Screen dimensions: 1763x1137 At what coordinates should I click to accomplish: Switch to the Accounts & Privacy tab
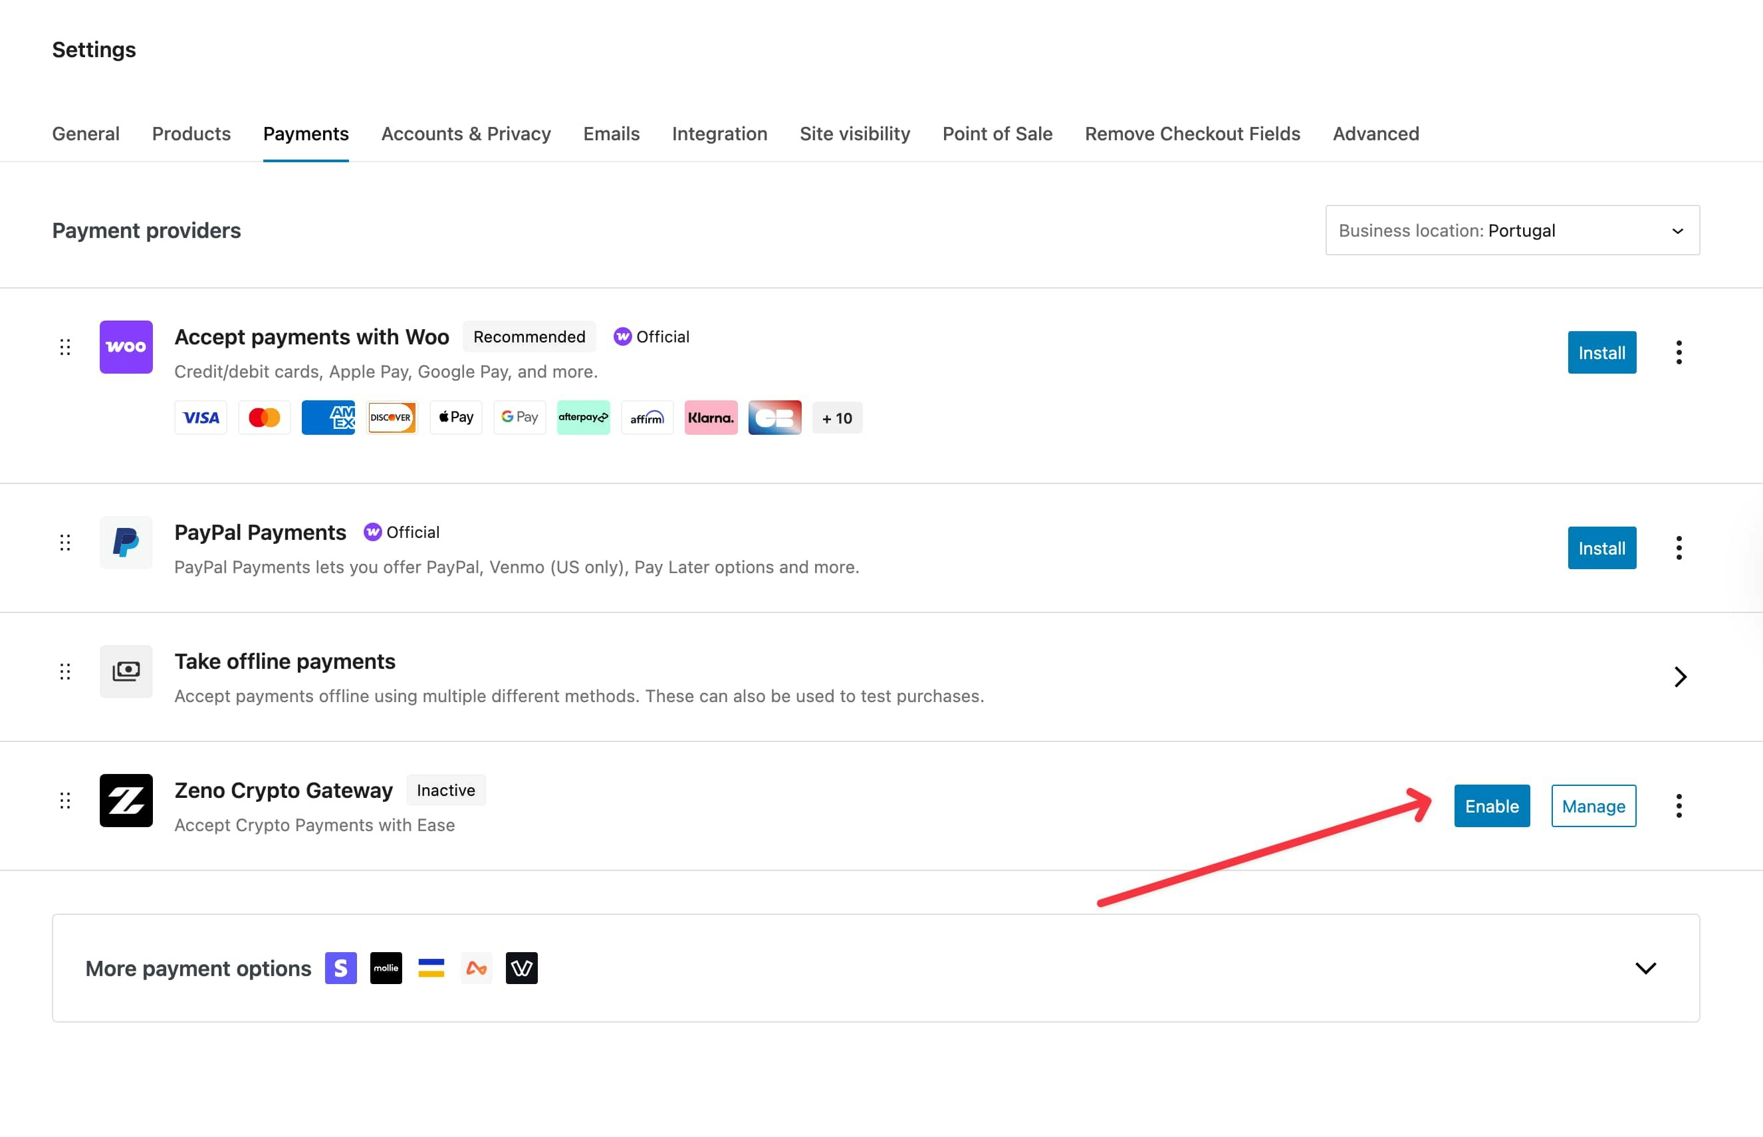coord(465,134)
